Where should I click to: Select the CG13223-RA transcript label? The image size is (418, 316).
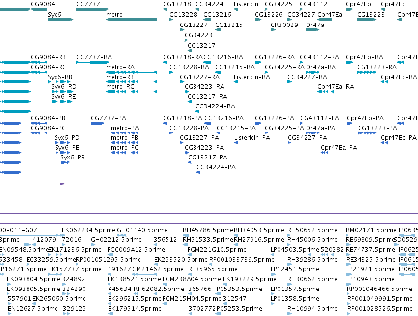coord(377,67)
